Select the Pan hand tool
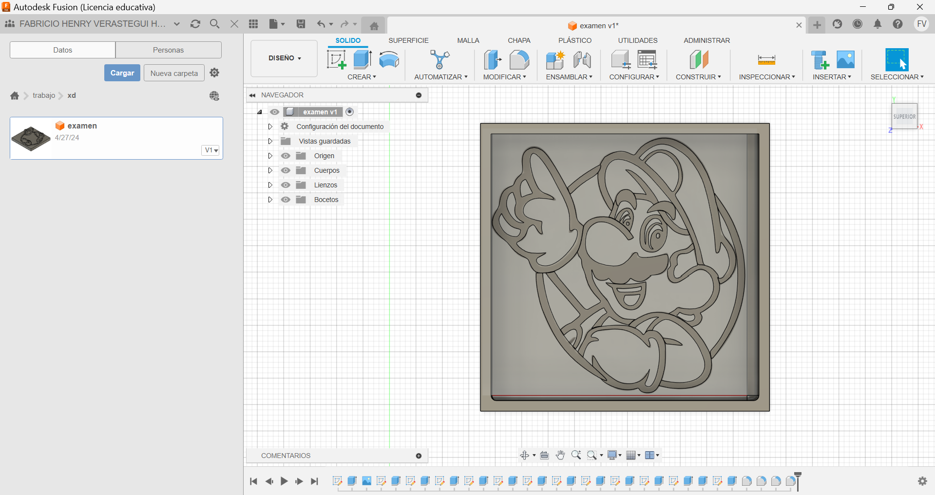The width and height of the screenshot is (935, 495). tap(560, 455)
